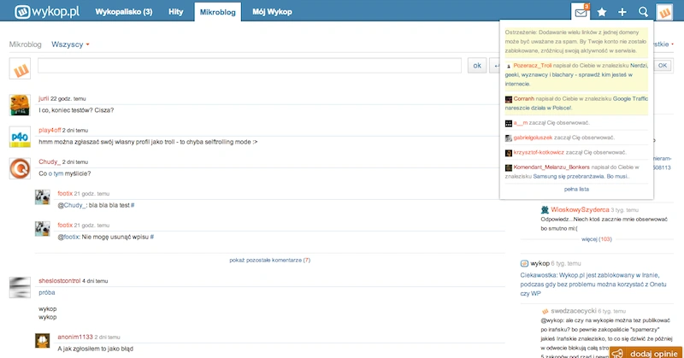Open 'pełna lista' of notifications
Screen dimensions: 684x358
[x=576, y=189]
